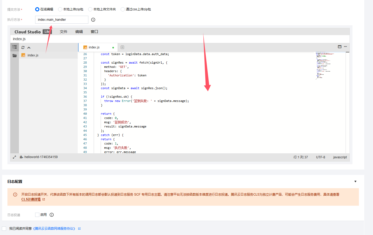The image size is (373, 235).
Task: Click the index.main_handler input field
Action: pos(62,20)
